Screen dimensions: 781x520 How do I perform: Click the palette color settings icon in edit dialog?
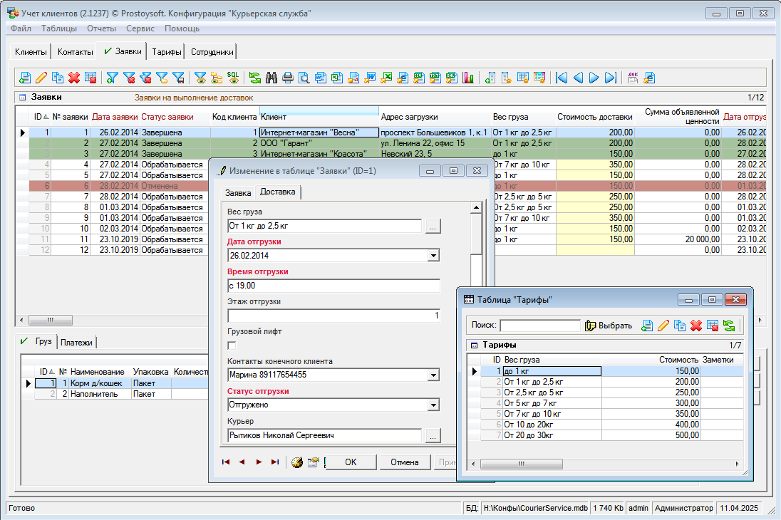point(297,462)
